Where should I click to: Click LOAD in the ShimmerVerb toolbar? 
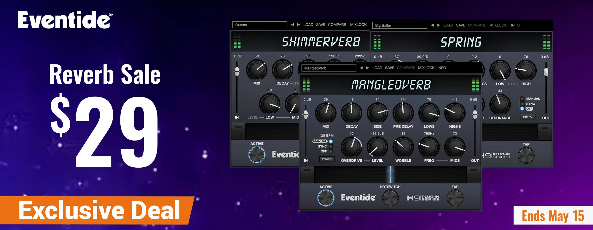308,25
